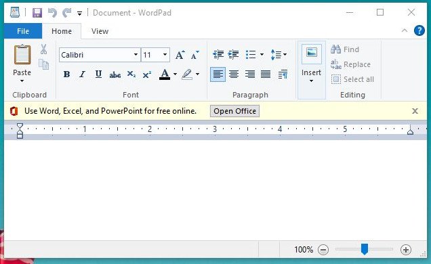Image resolution: width=431 pixels, height=264 pixels.
Task: Click the Undo arrow in title bar
Action: [52, 13]
